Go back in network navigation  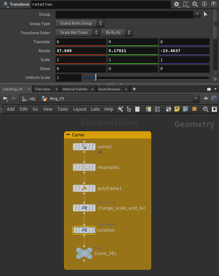click(x=5, y=99)
